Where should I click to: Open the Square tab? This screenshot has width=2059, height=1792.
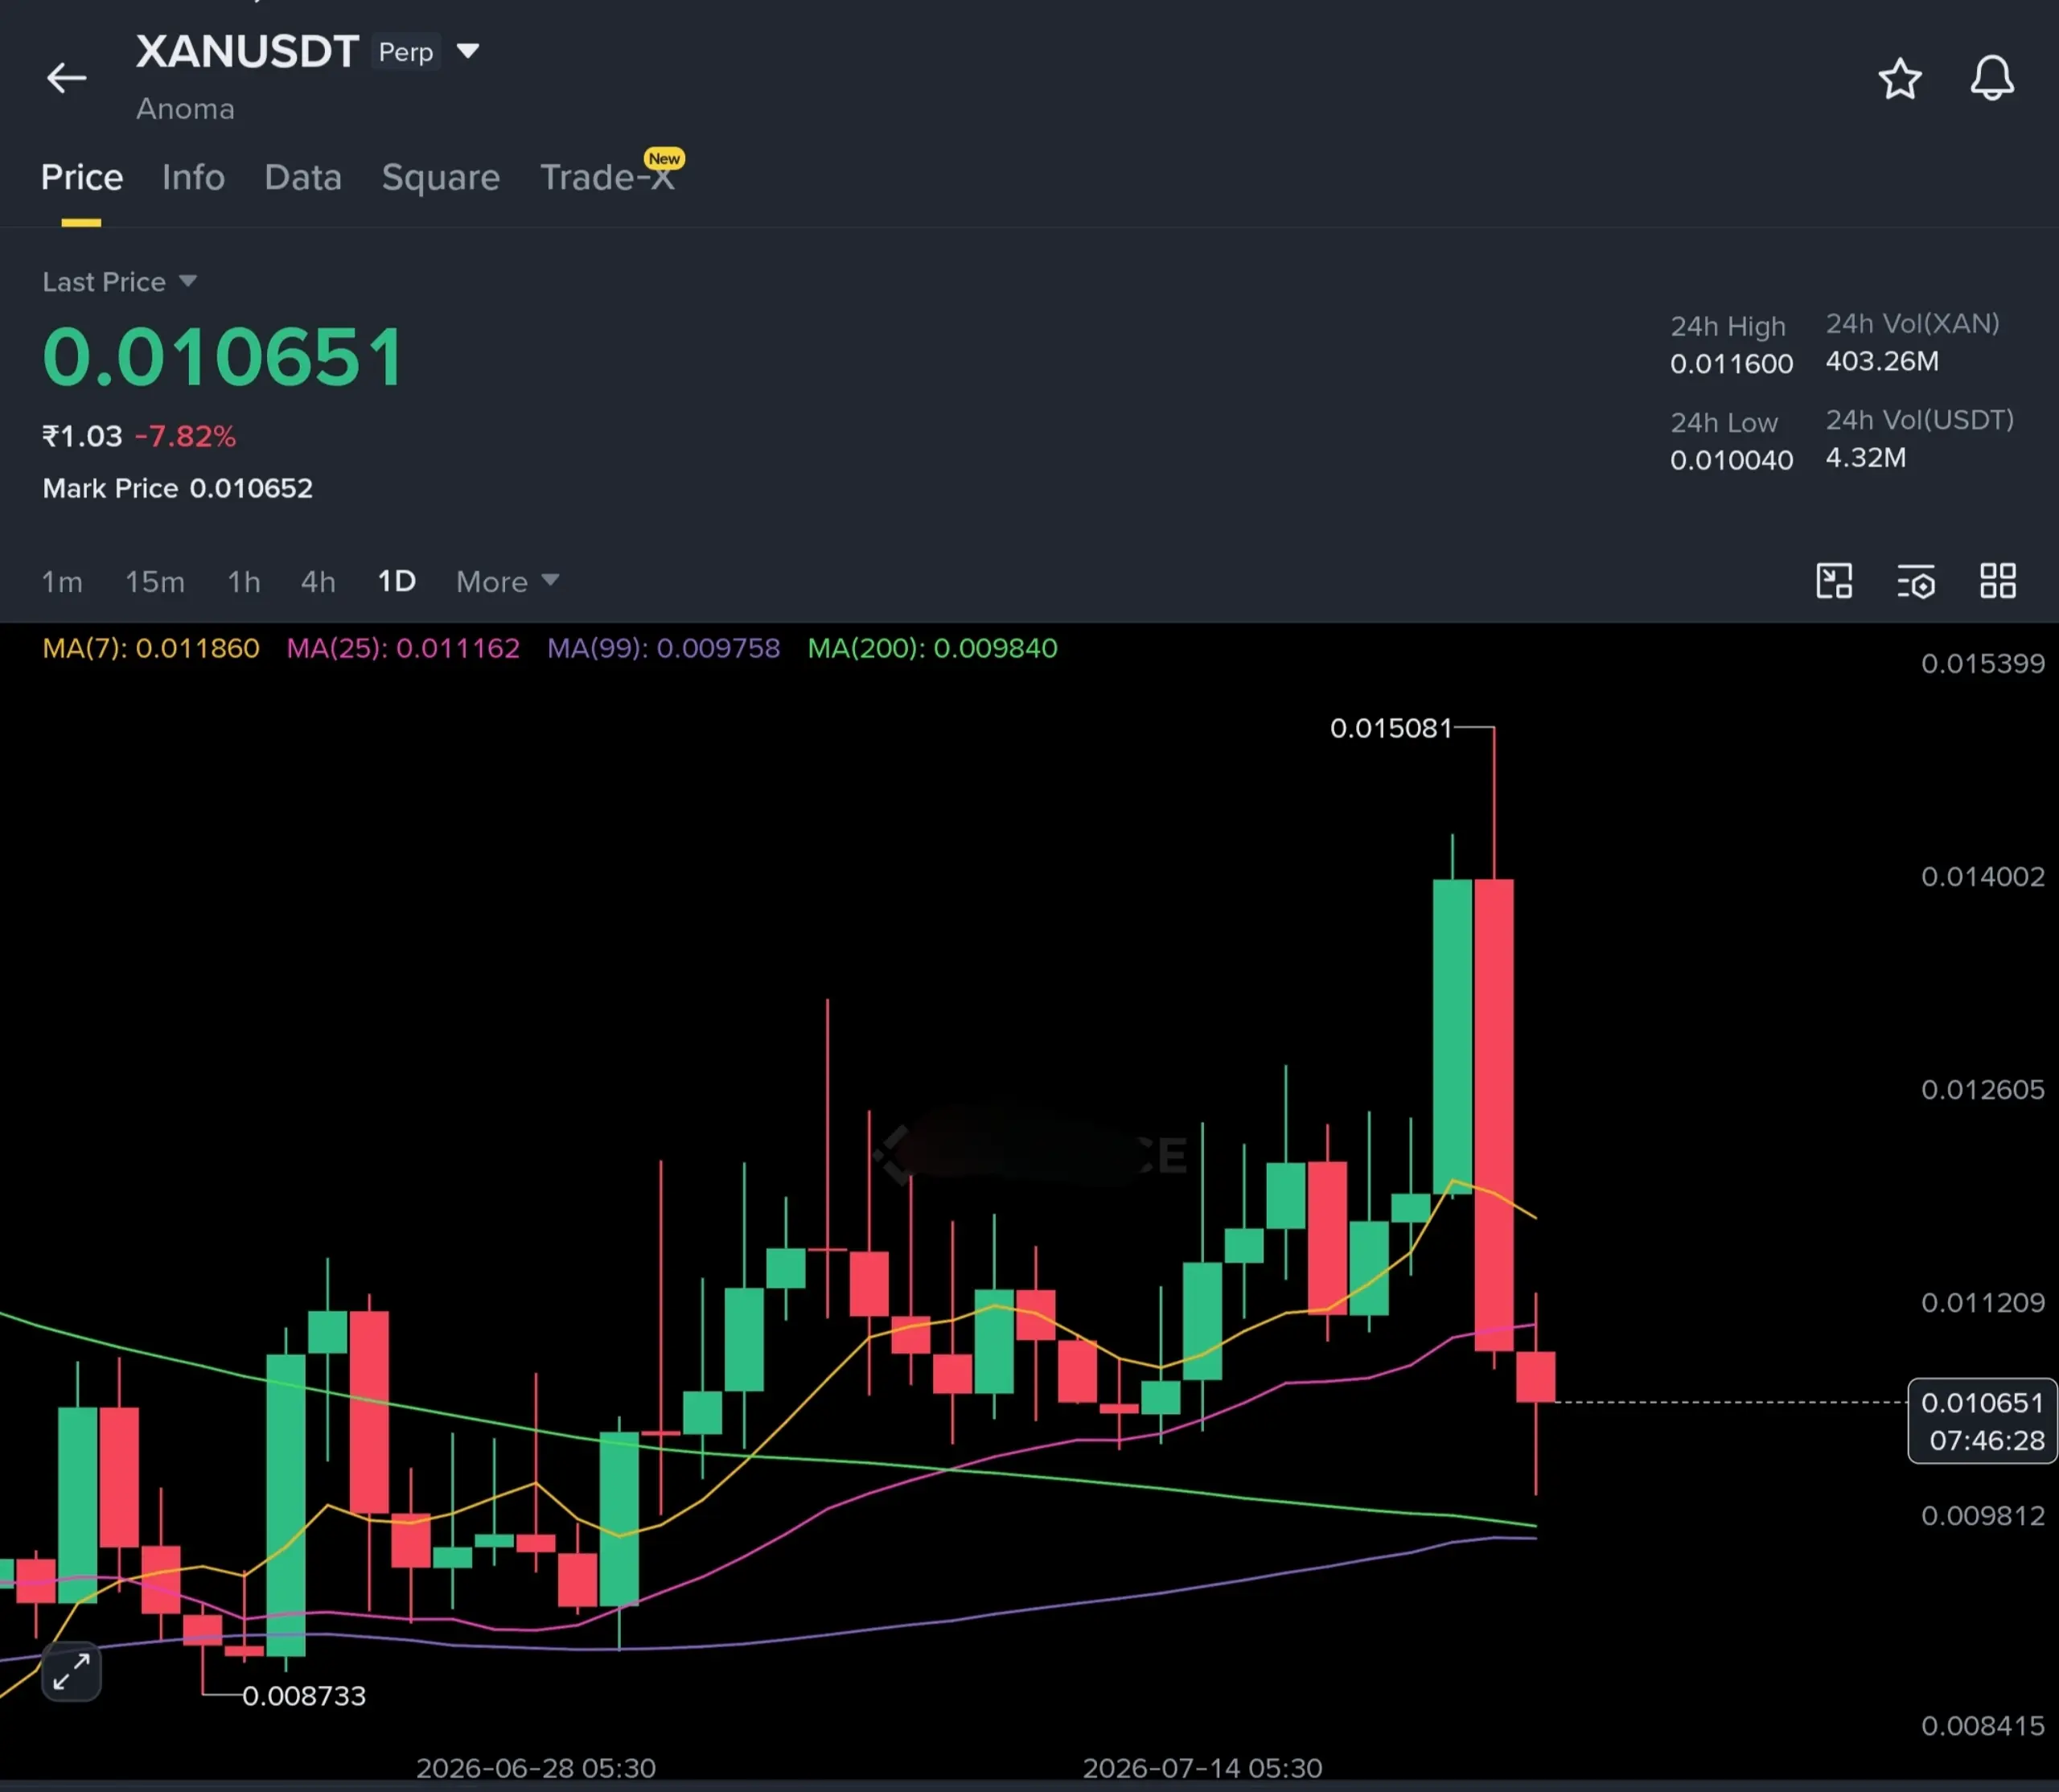[441, 178]
